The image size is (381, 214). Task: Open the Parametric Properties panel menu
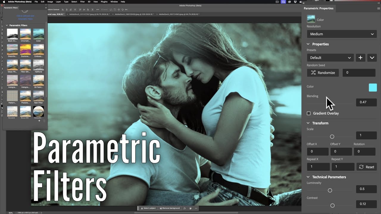[x=378, y=8]
